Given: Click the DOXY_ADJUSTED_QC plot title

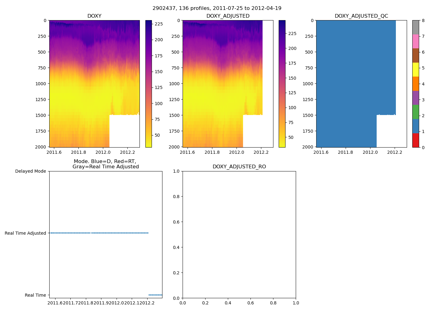Looking at the screenshot, I should (361, 16).
